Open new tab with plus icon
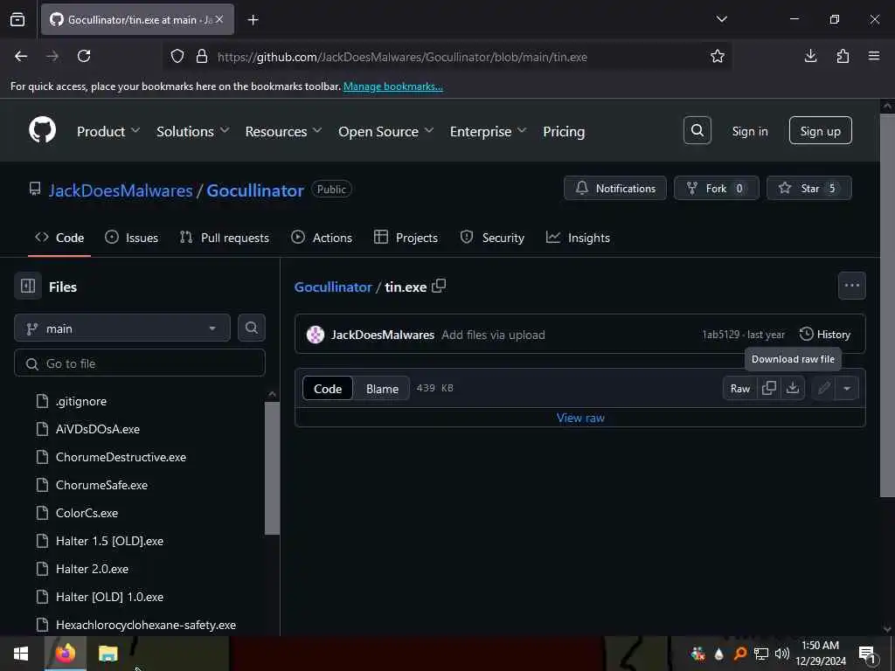The height and width of the screenshot is (671, 895). [x=253, y=20]
